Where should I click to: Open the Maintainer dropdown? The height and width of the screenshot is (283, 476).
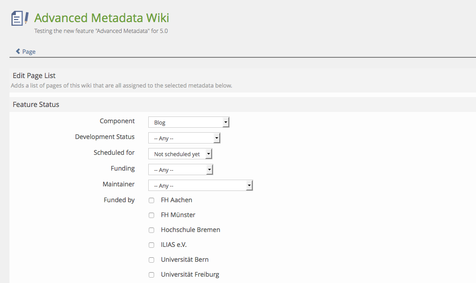click(x=200, y=186)
